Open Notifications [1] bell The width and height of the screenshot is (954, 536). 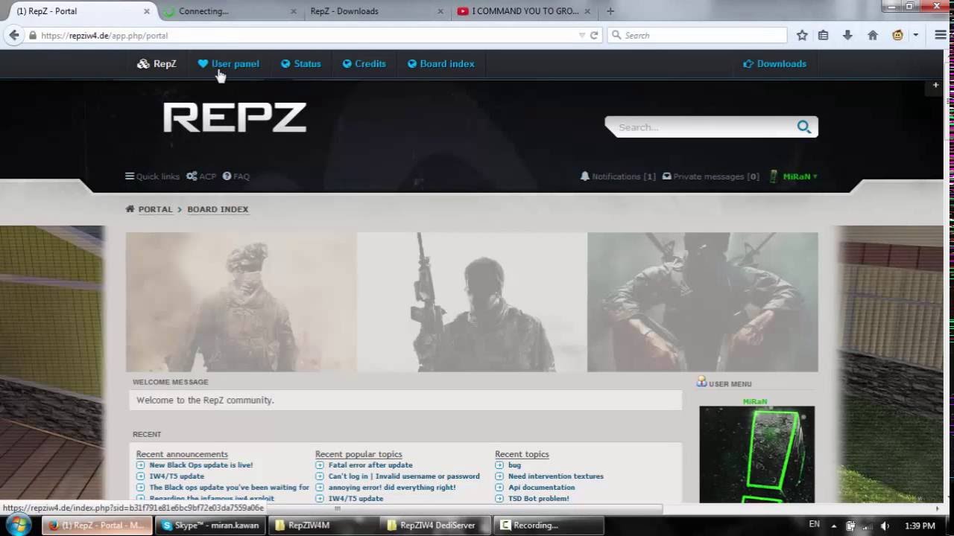[x=618, y=176]
